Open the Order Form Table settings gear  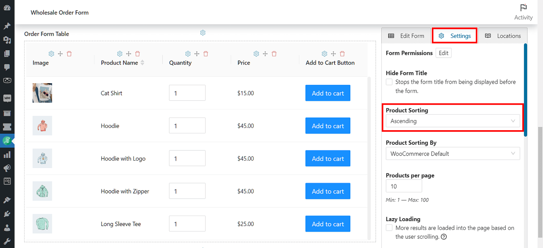click(x=203, y=32)
